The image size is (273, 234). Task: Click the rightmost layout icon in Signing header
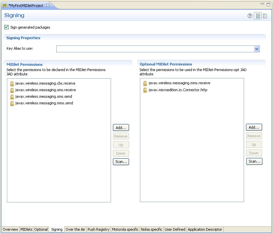pyautogui.click(x=265, y=16)
